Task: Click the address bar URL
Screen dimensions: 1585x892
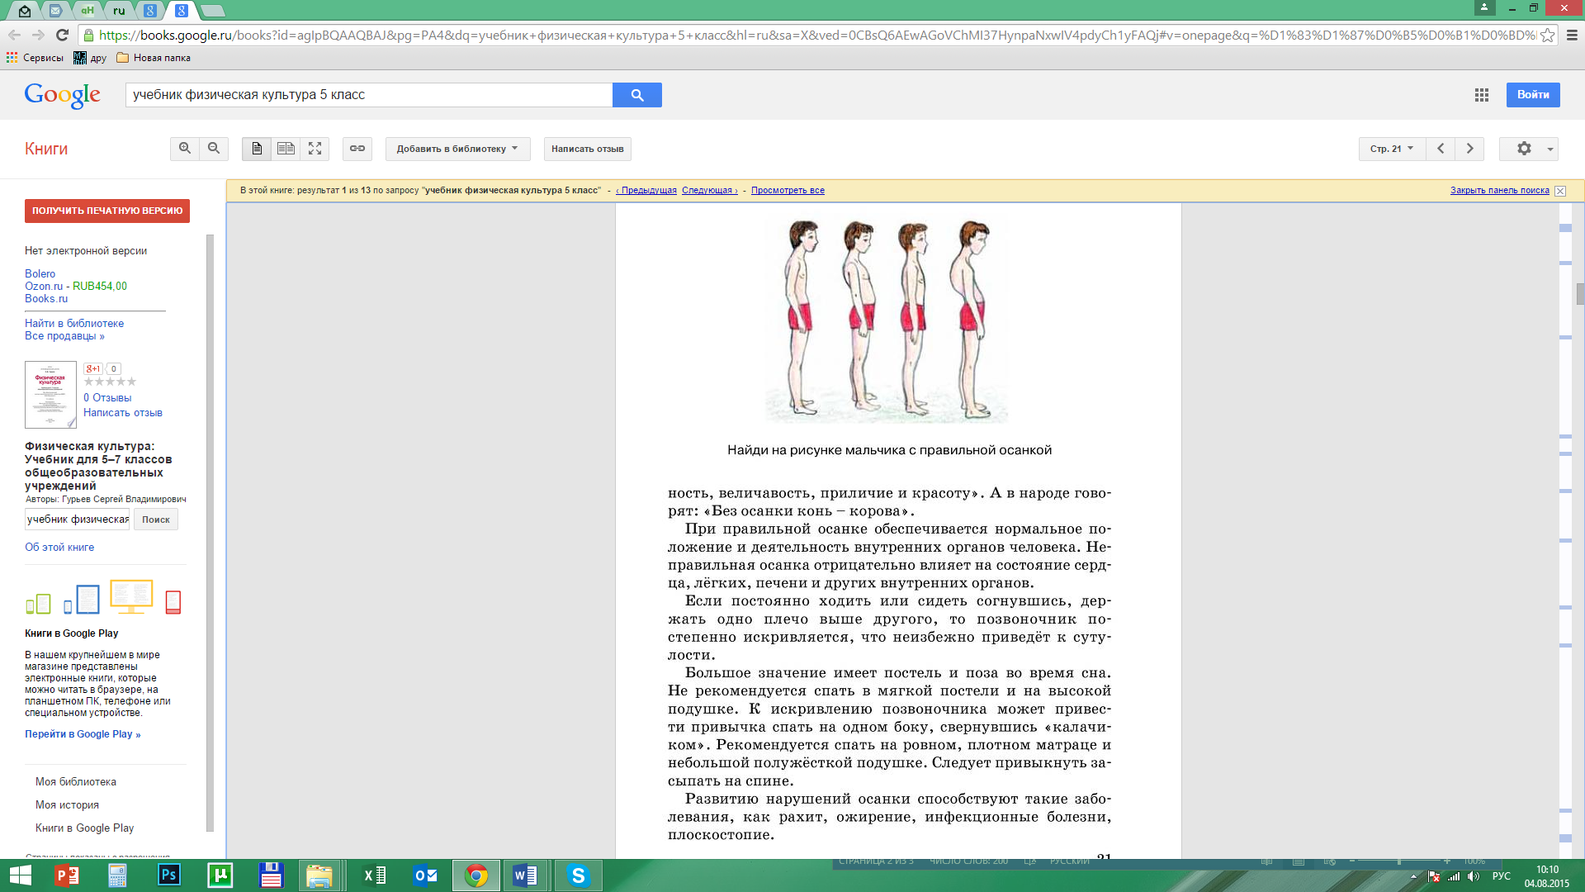Action: tap(817, 35)
